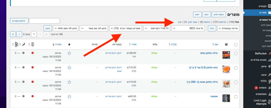Click the image thumbnail column header icon

coord(226,44)
